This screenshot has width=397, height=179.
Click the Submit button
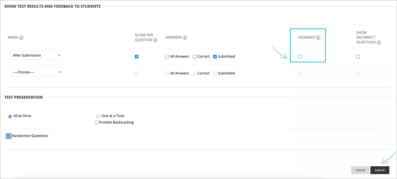tap(380, 170)
